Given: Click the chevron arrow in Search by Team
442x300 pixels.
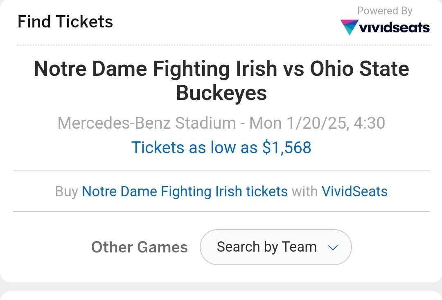Looking at the screenshot, I should [x=333, y=248].
